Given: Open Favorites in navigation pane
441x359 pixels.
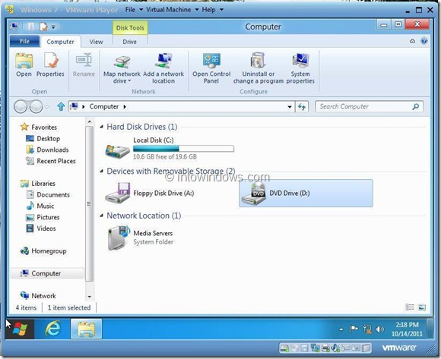Looking at the screenshot, I should point(39,128).
